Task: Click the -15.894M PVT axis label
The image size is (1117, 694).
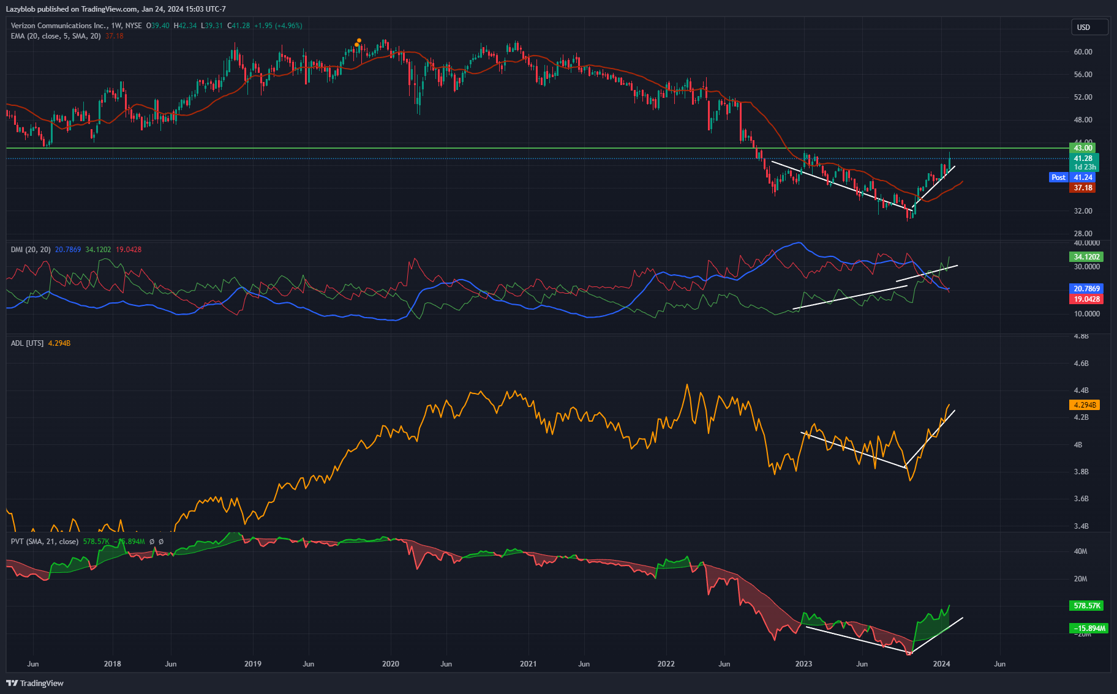Action: 1089,629
